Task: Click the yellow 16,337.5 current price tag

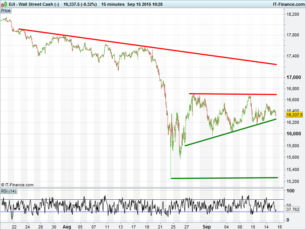Action: click(x=294, y=114)
